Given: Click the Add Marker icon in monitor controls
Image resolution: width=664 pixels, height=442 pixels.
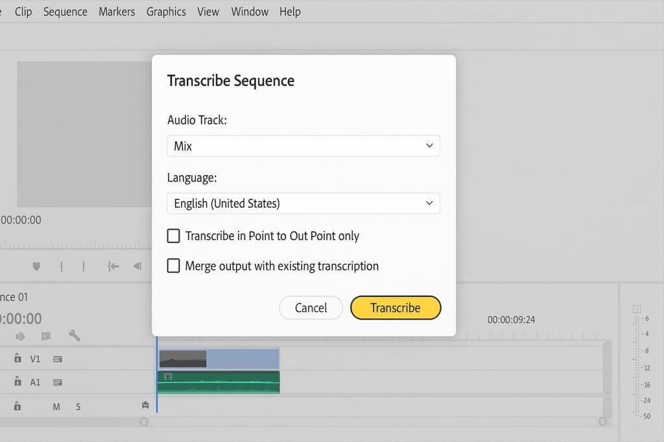Looking at the screenshot, I should click(x=36, y=266).
